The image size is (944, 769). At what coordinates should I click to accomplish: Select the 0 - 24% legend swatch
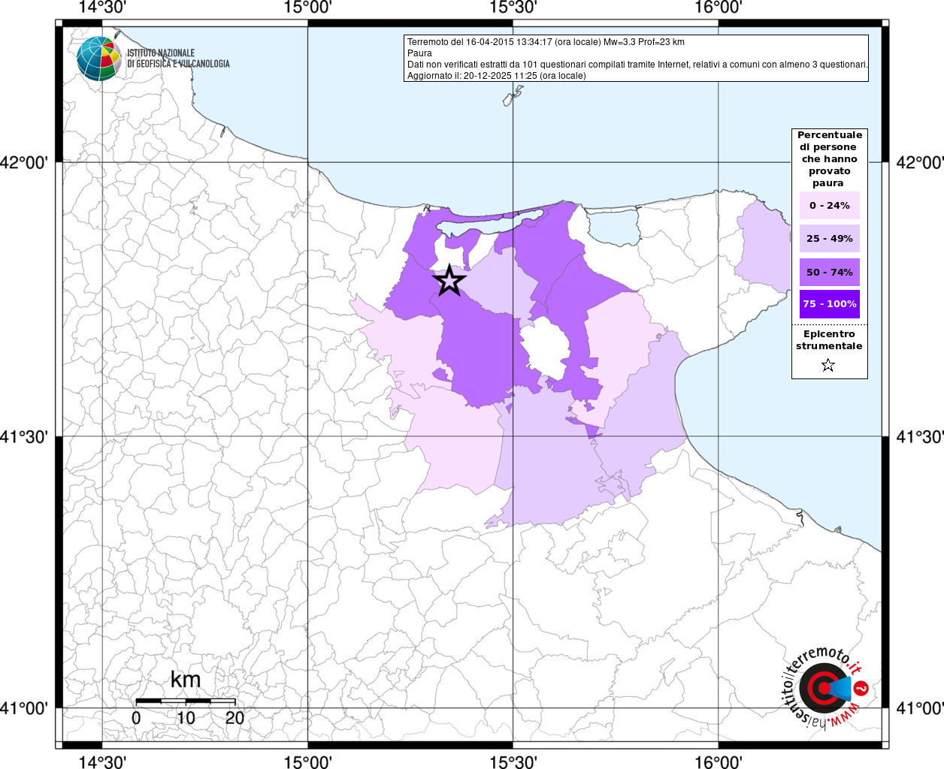830,205
